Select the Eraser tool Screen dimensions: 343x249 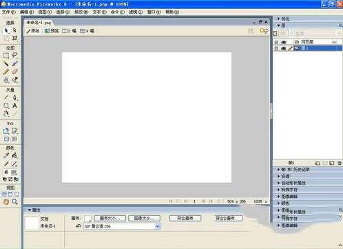pos(14,72)
